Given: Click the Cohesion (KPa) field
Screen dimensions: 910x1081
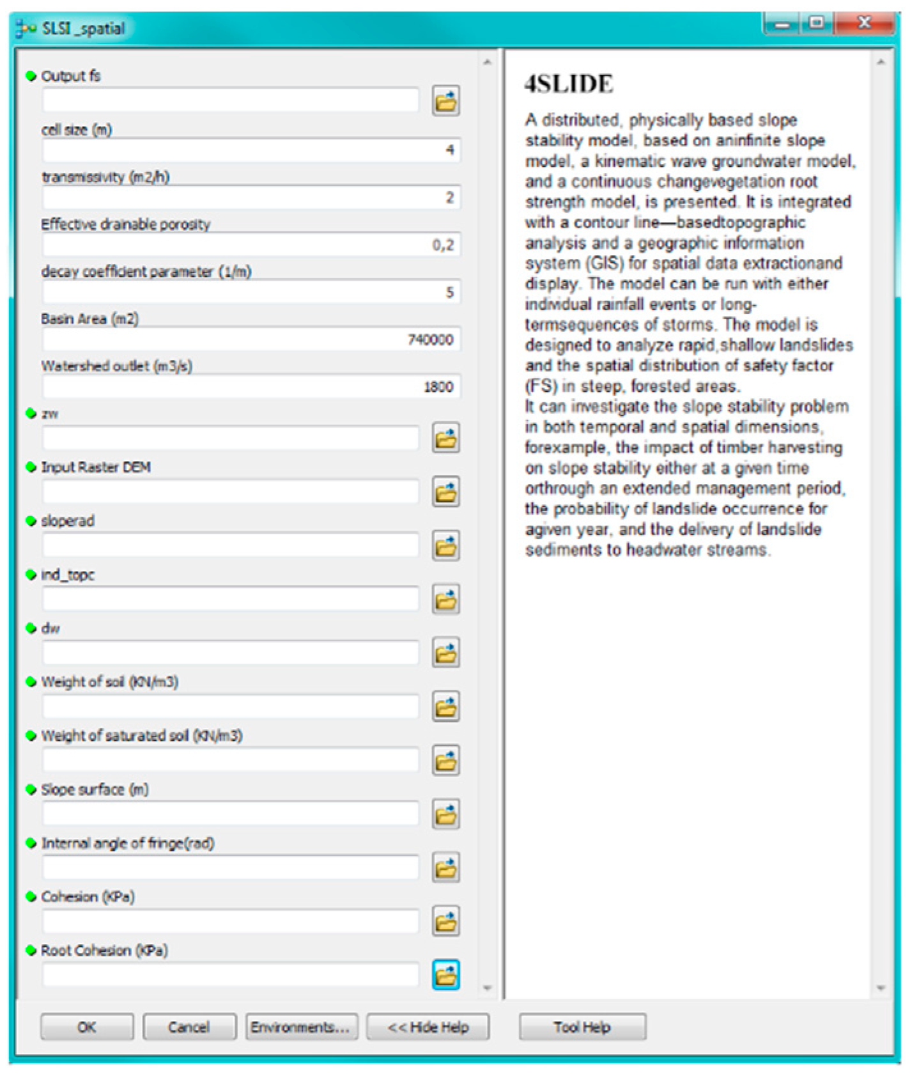Looking at the screenshot, I should coord(231,921).
